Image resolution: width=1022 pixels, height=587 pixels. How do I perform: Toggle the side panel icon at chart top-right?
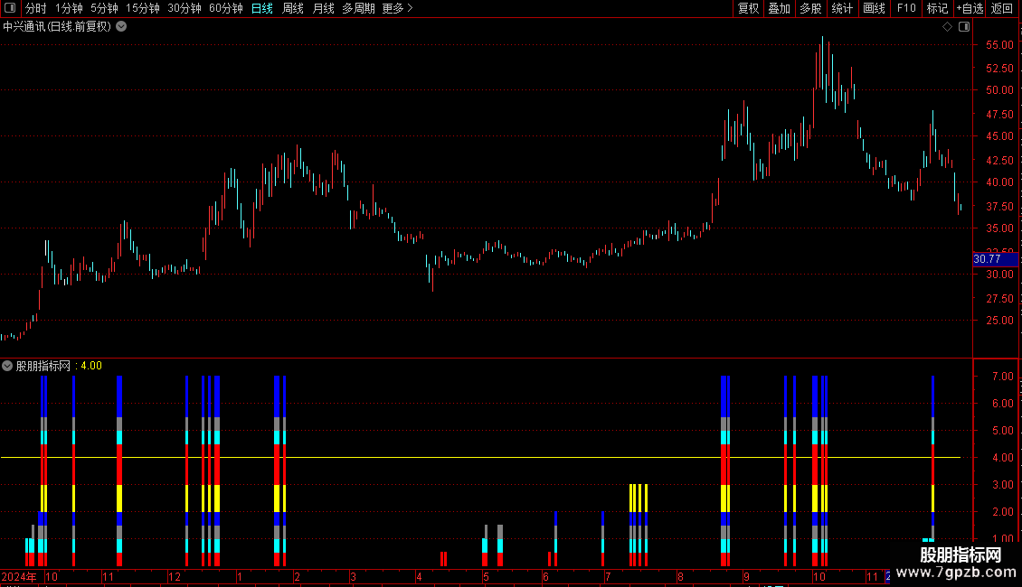(x=964, y=27)
